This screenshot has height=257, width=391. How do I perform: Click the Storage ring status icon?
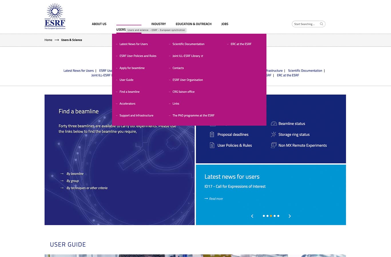[x=274, y=134]
